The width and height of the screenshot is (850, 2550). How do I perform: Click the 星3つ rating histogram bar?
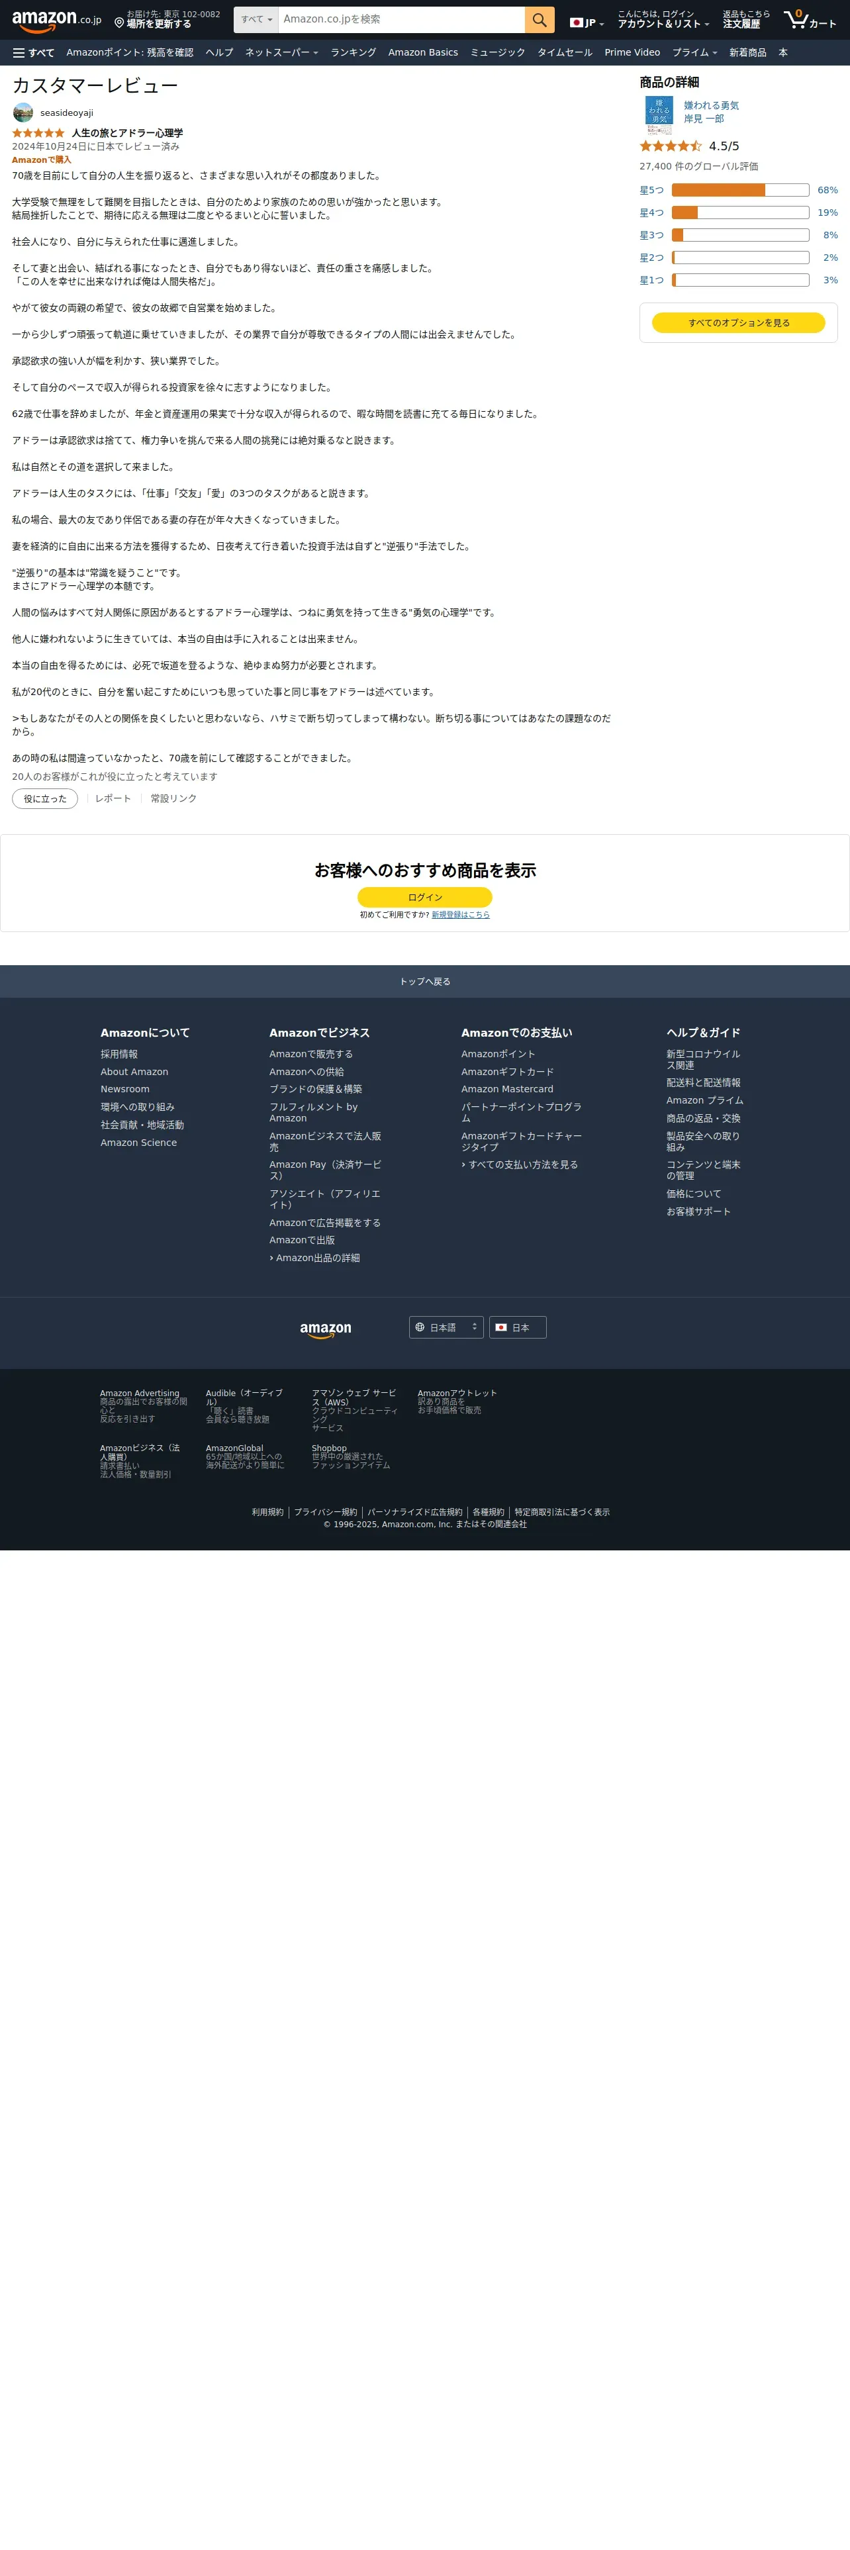coord(740,236)
